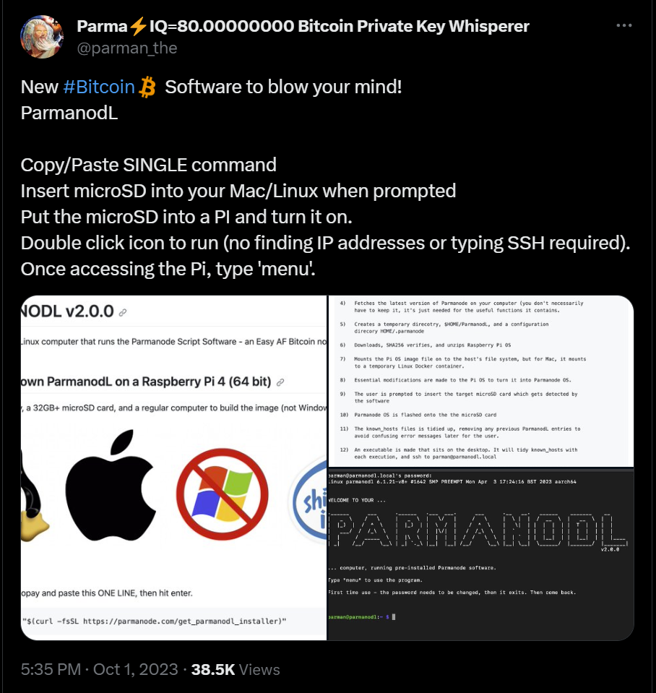
Task: Click the 38.5K Views count
Action: 236,669
